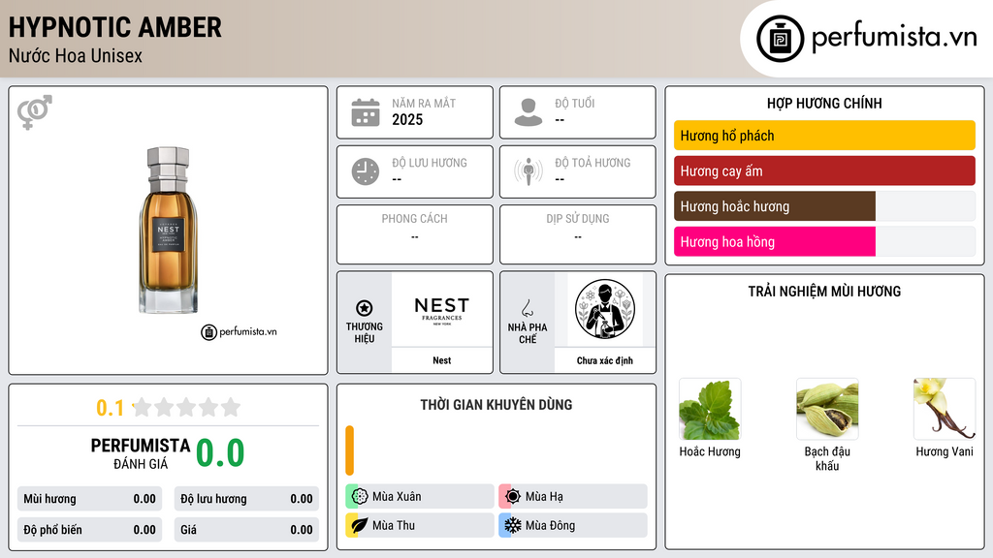The image size is (993, 558).
Task: Click the sillage icon beside Độ toả hương
Action: click(529, 171)
